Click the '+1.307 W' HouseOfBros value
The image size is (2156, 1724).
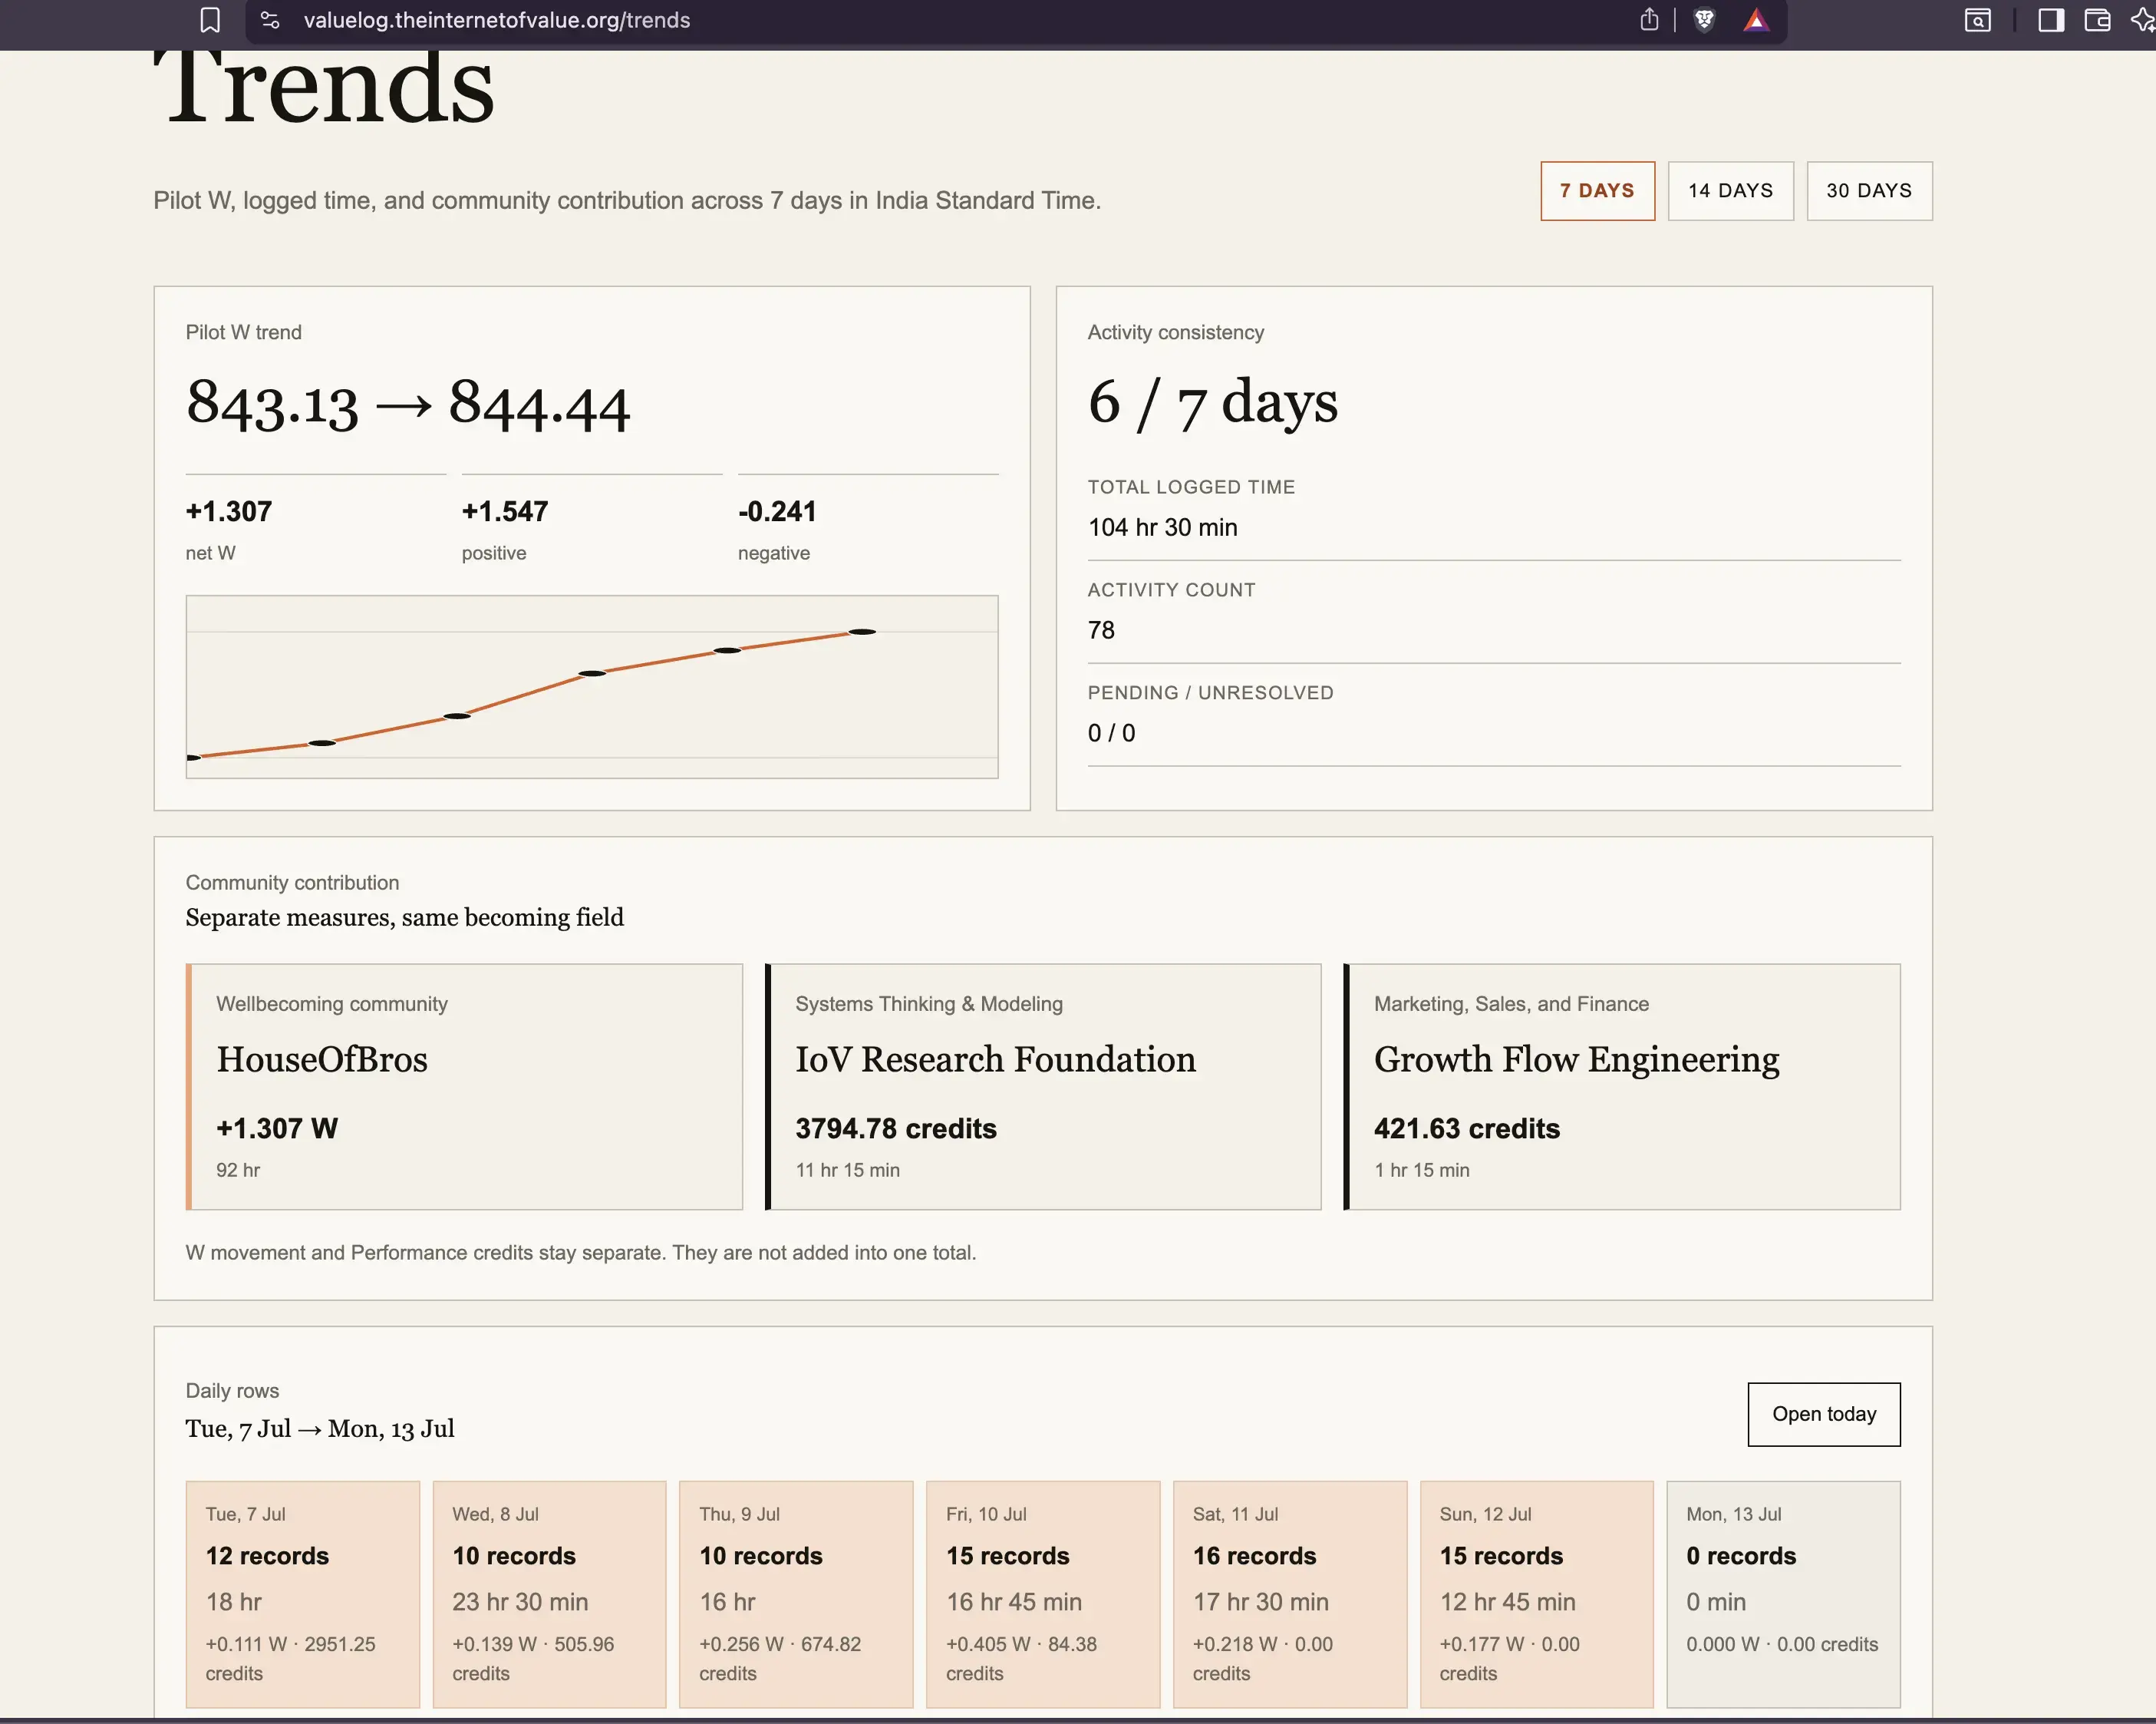point(277,1128)
